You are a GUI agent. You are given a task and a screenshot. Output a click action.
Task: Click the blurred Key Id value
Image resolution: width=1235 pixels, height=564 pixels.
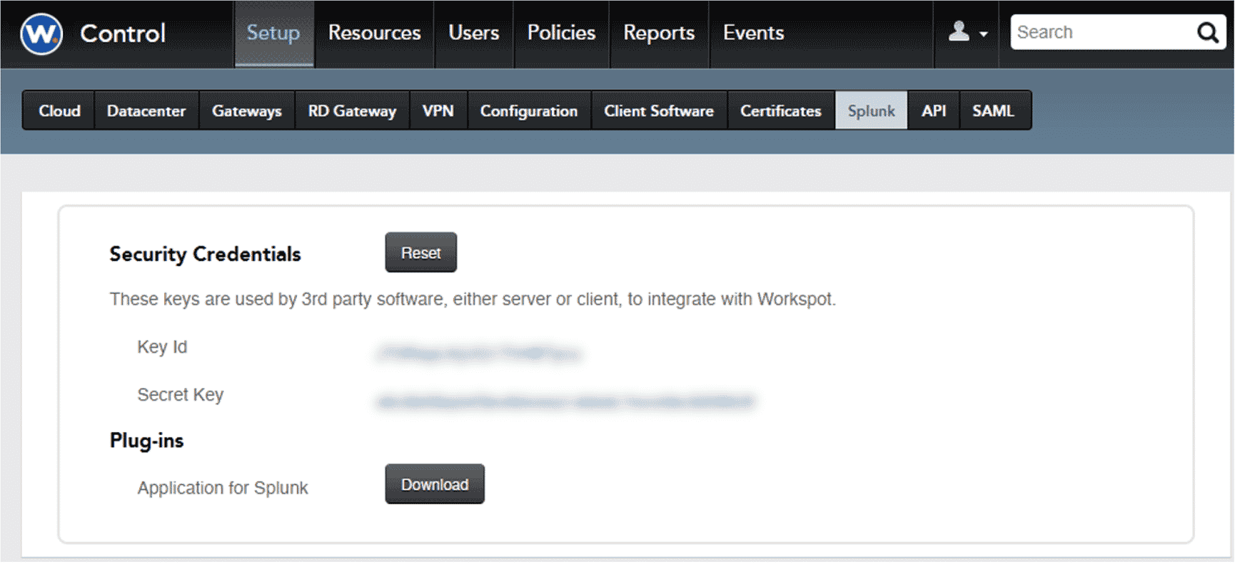pos(479,353)
